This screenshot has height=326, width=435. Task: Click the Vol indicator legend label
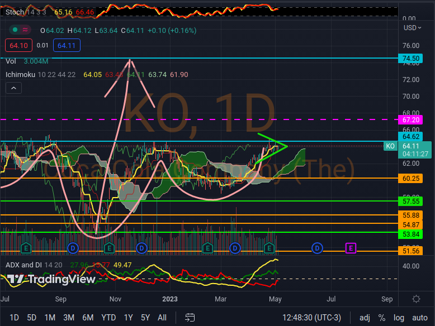click(x=11, y=61)
